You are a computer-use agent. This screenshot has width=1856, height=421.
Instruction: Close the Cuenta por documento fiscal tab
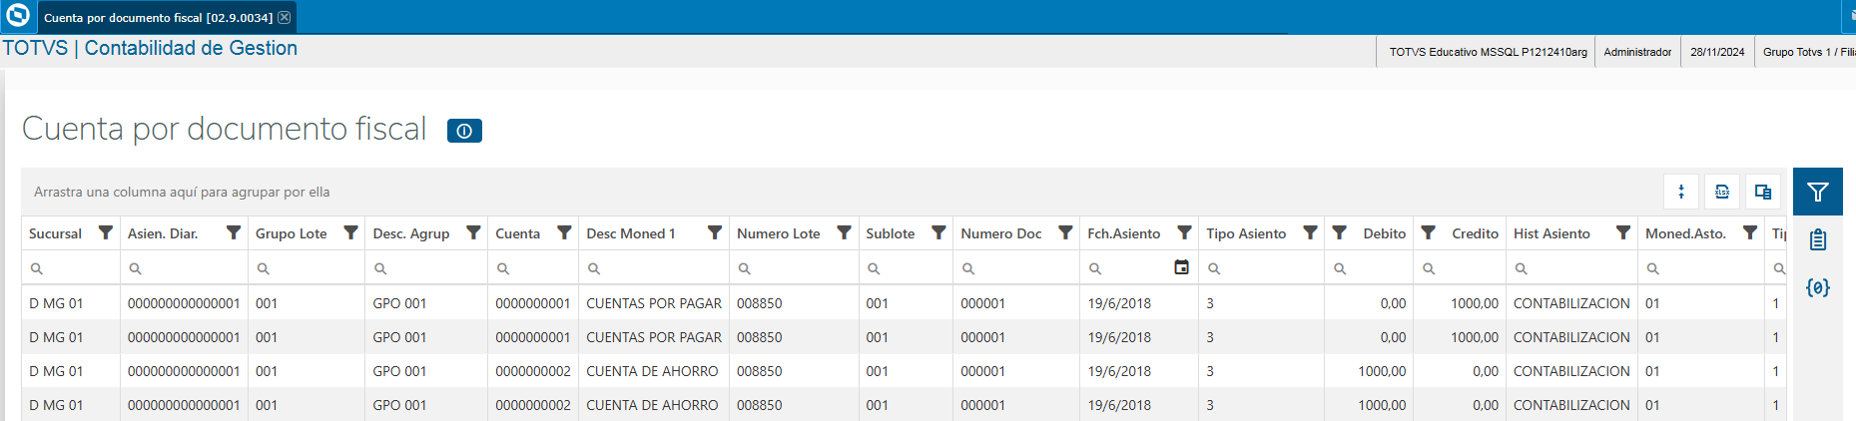coord(285,18)
